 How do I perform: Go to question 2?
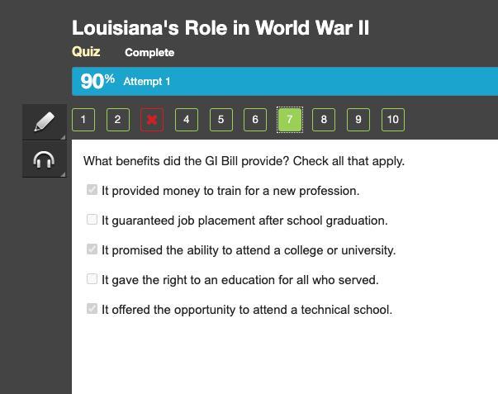point(117,120)
